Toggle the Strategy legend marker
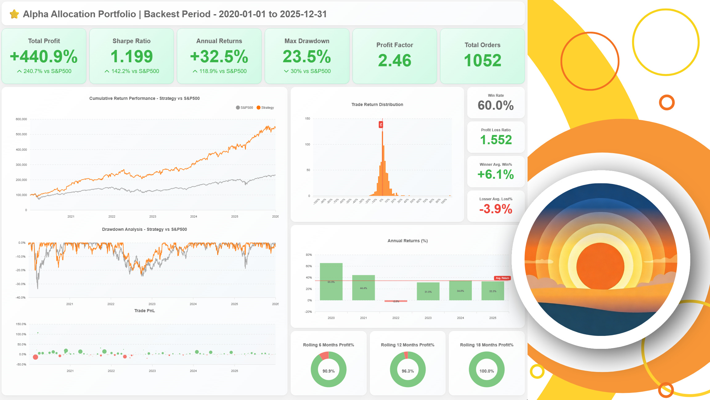 pyautogui.click(x=259, y=108)
